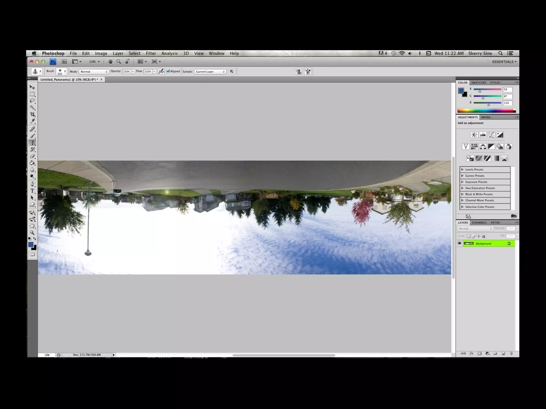The image size is (546, 409).
Task: Select the Crop tool
Action: pos(33,114)
